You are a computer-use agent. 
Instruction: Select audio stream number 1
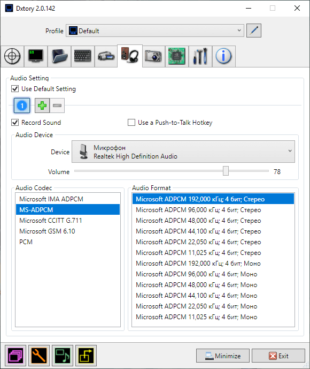point(22,106)
